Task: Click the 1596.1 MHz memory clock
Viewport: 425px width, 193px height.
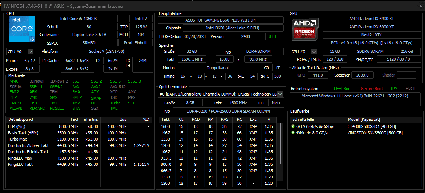Action: tap(192, 59)
